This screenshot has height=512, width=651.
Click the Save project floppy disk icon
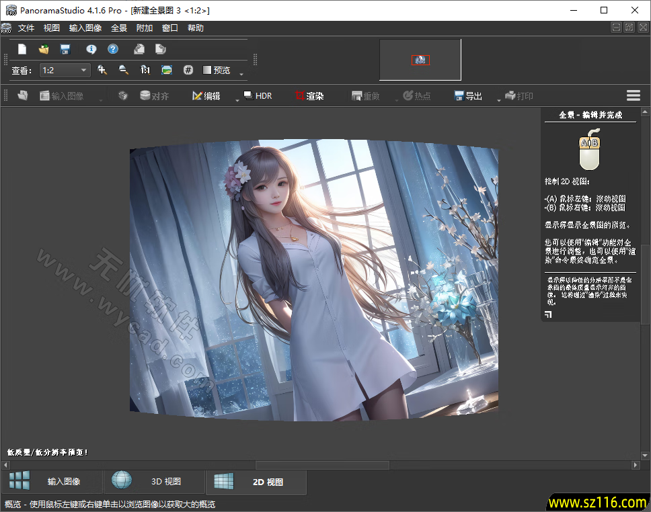tap(64, 49)
